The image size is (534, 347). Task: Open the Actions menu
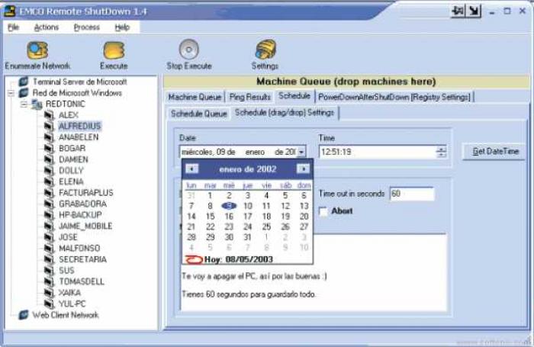47,27
